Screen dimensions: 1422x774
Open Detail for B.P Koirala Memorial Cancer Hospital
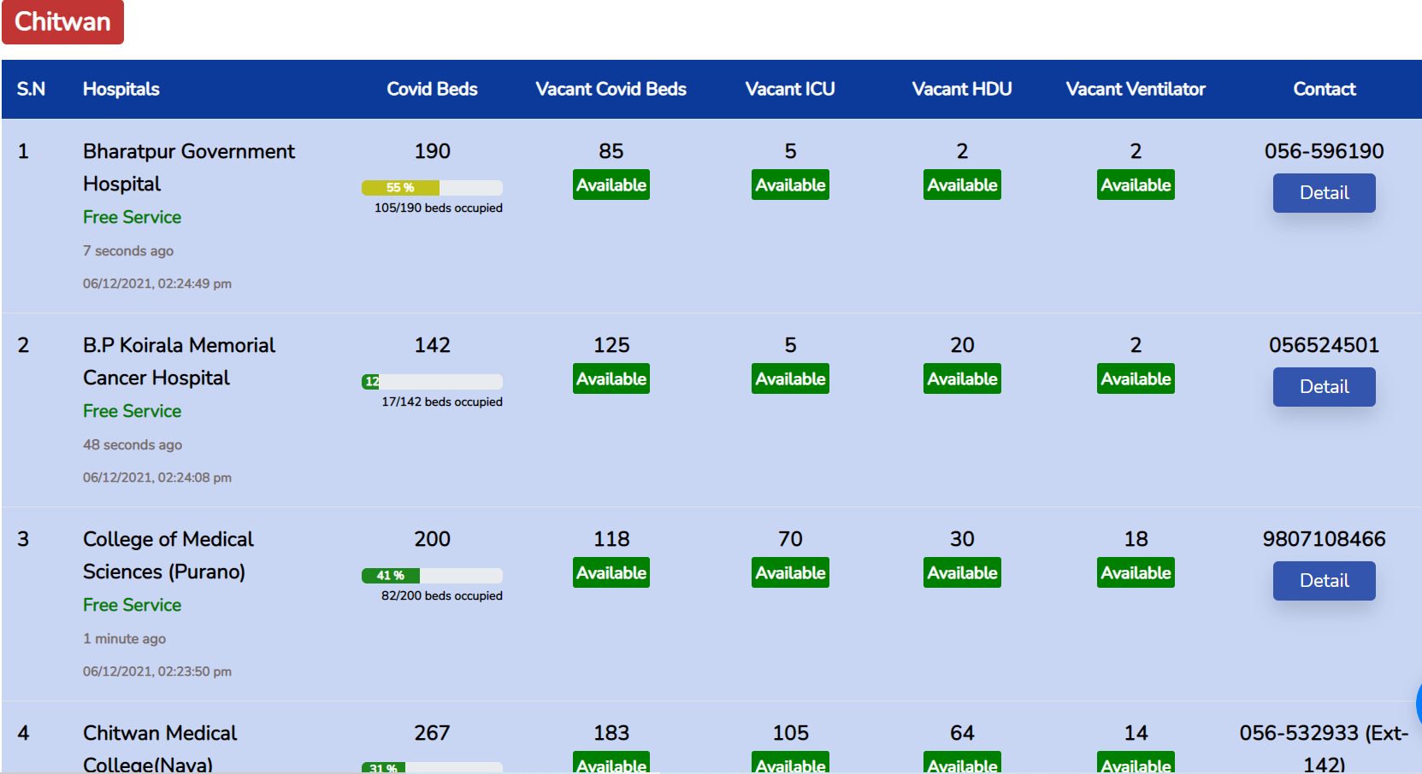1324,387
